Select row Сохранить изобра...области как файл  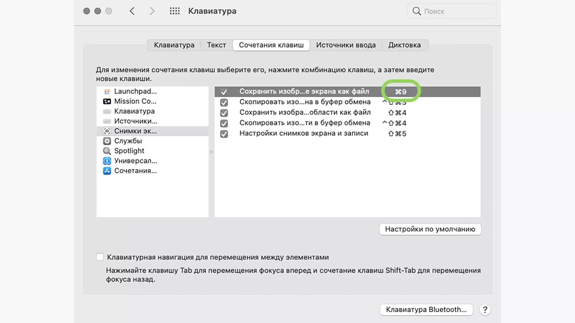(x=347, y=113)
